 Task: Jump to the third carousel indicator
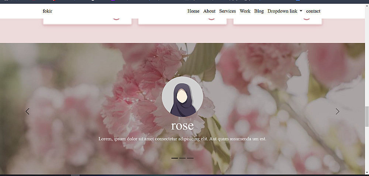(190, 158)
